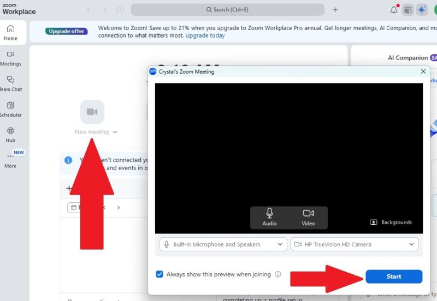Open the Home tab in sidebar

pos(10,33)
